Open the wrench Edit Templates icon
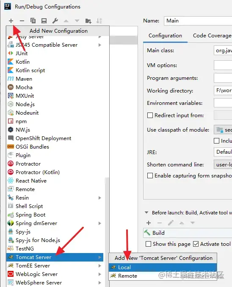 pyautogui.click(x=55, y=21)
